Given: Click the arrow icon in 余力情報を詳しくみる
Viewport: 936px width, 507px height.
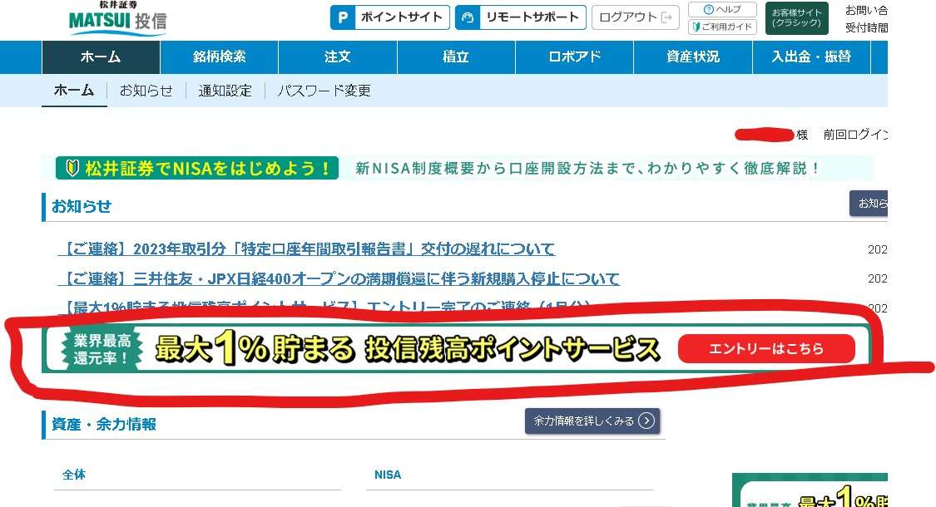Looking at the screenshot, I should point(646,421).
